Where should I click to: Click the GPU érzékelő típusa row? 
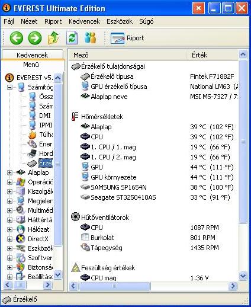(154, 87)
